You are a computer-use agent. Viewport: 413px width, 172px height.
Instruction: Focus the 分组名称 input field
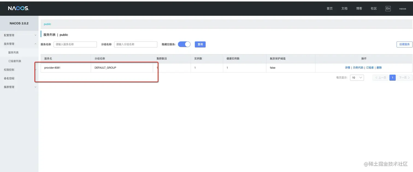(136, 44)
